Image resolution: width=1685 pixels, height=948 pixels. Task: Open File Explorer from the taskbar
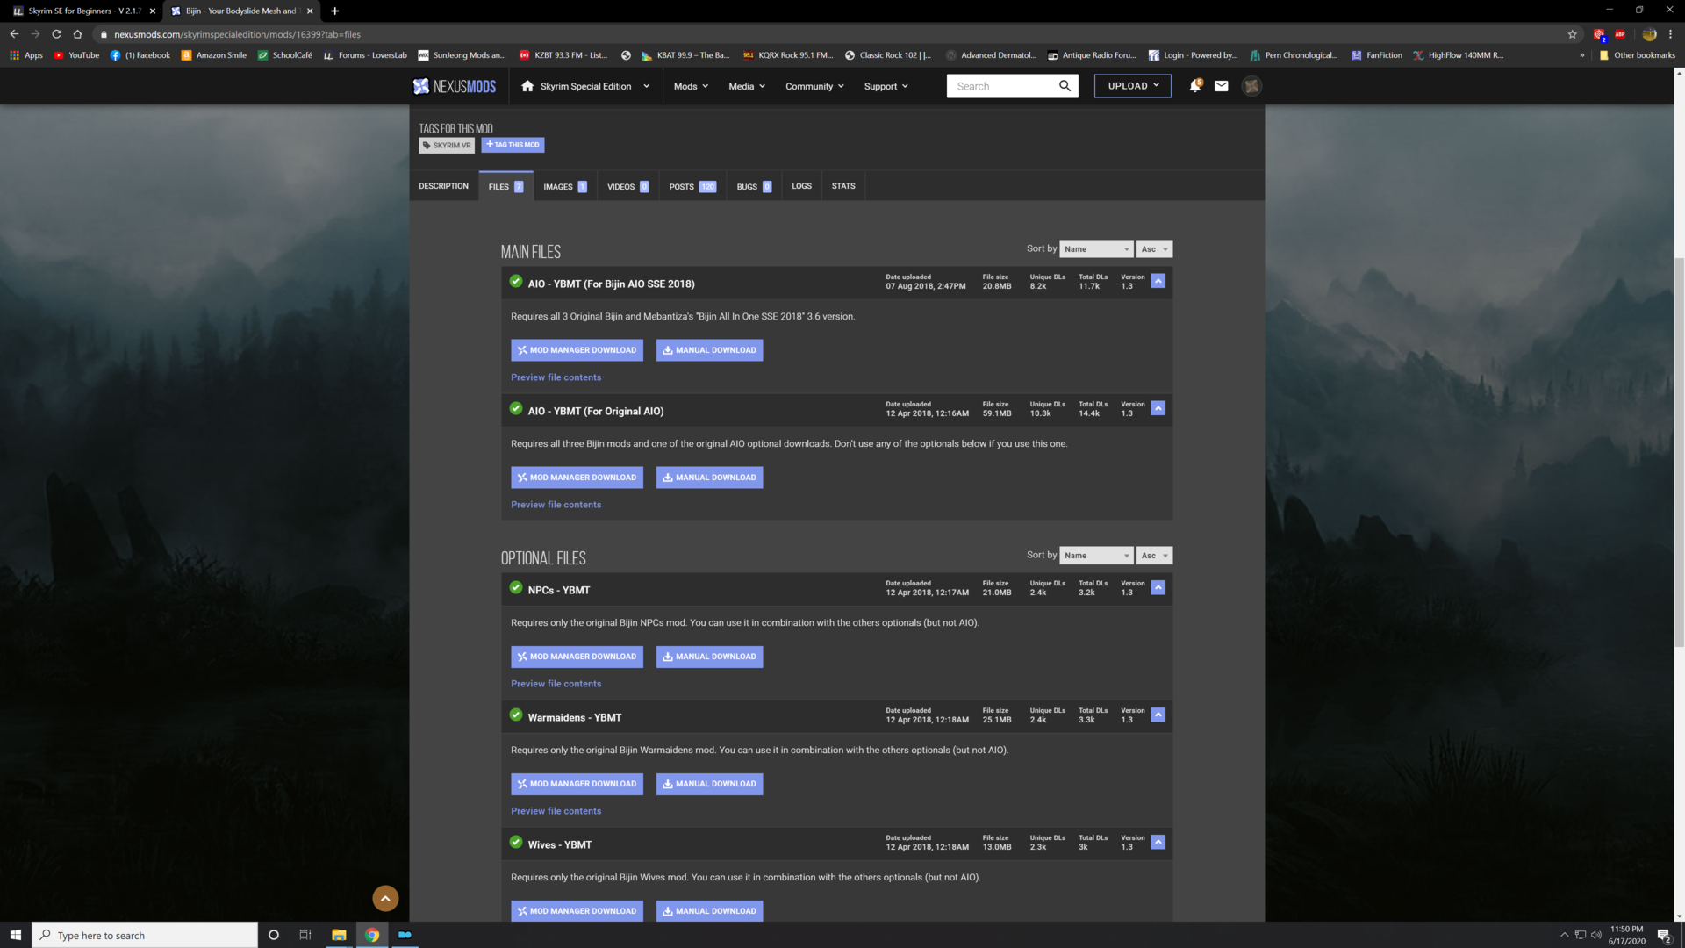(339, 935)
